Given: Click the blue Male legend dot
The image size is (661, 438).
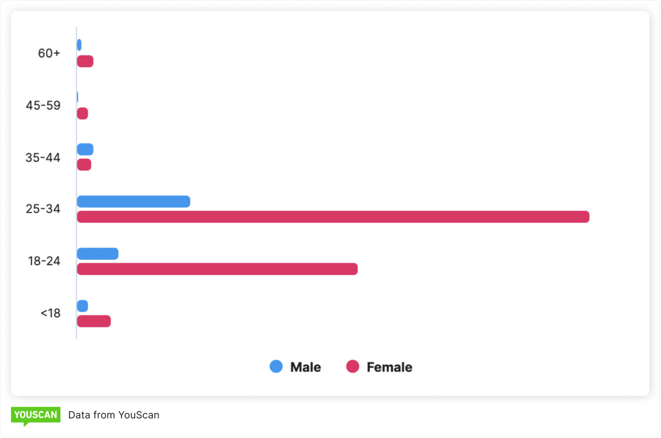Looking at the screenshot, I should (x=276, y=367).
